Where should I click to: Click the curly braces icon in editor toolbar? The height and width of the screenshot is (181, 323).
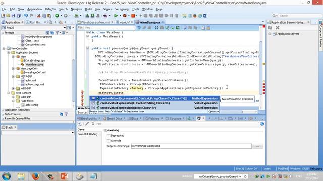(156, 28)
